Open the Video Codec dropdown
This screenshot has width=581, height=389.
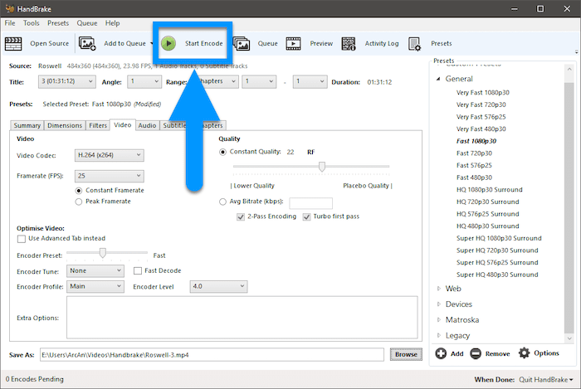(x=110, y=155)
